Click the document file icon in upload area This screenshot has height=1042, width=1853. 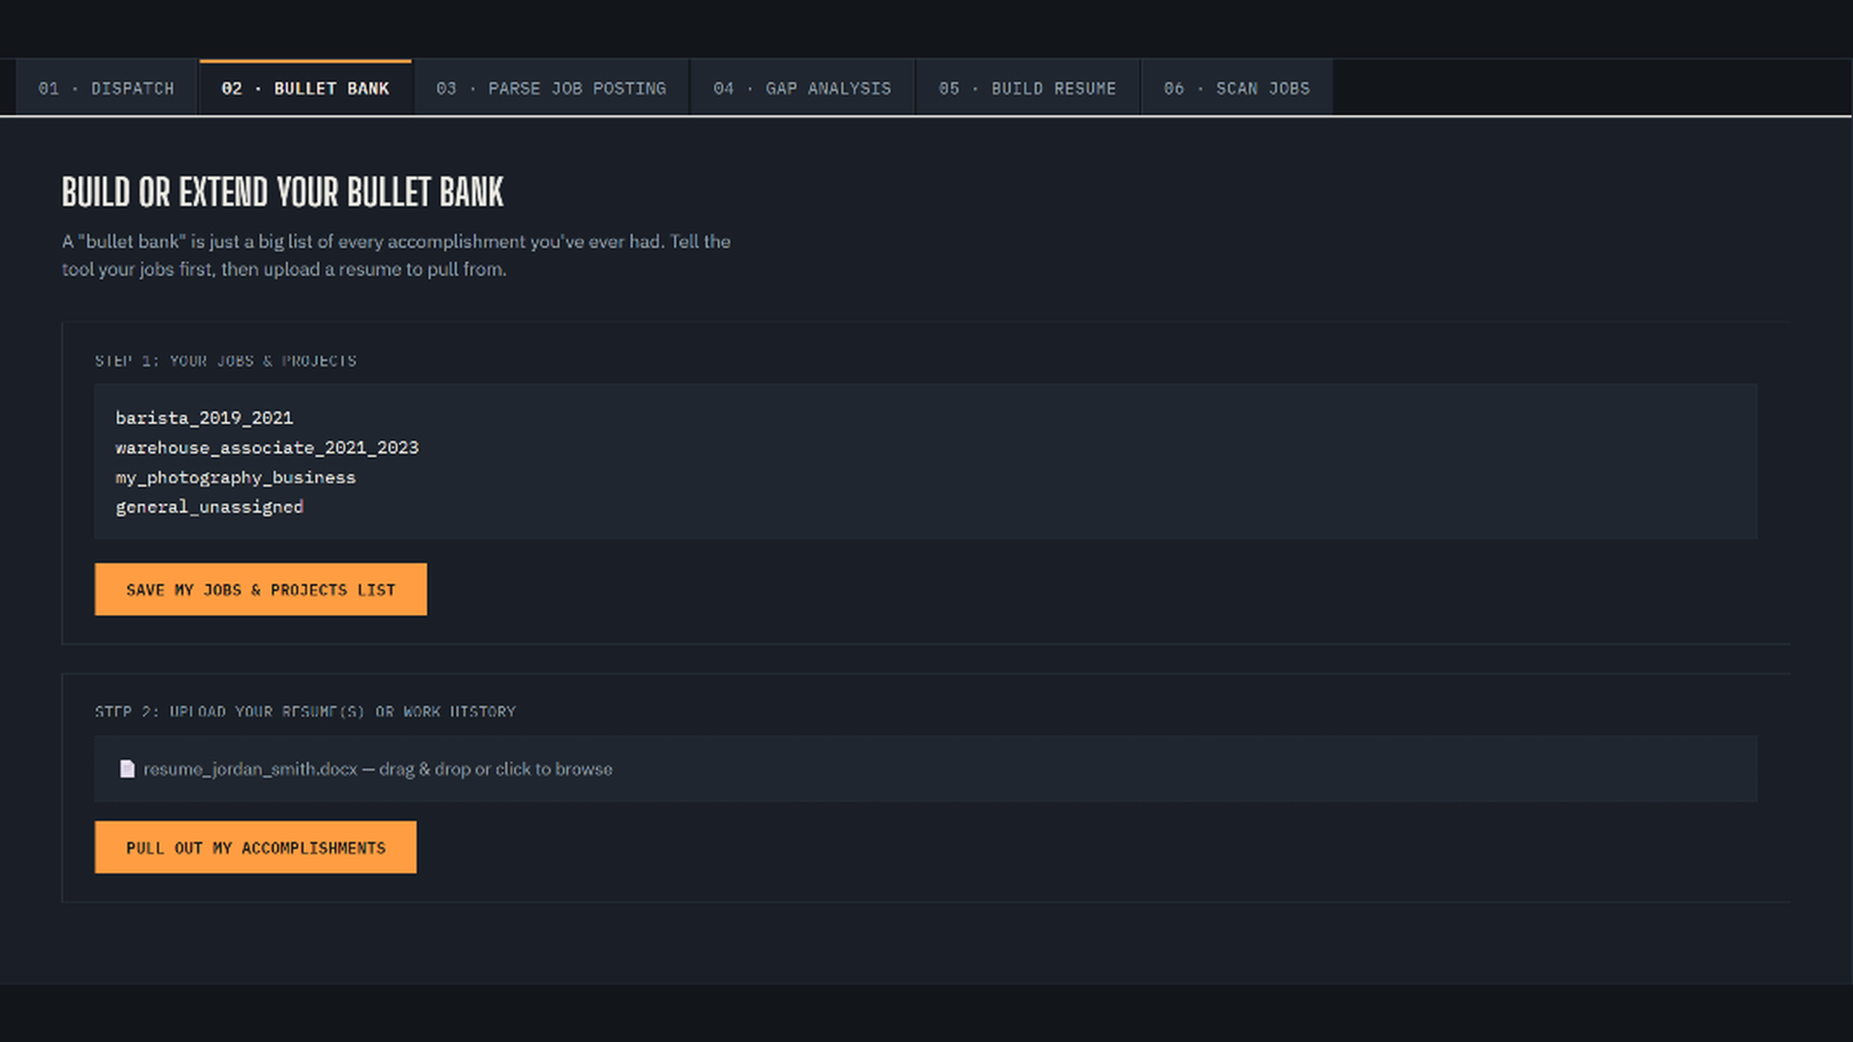point(127,768)
